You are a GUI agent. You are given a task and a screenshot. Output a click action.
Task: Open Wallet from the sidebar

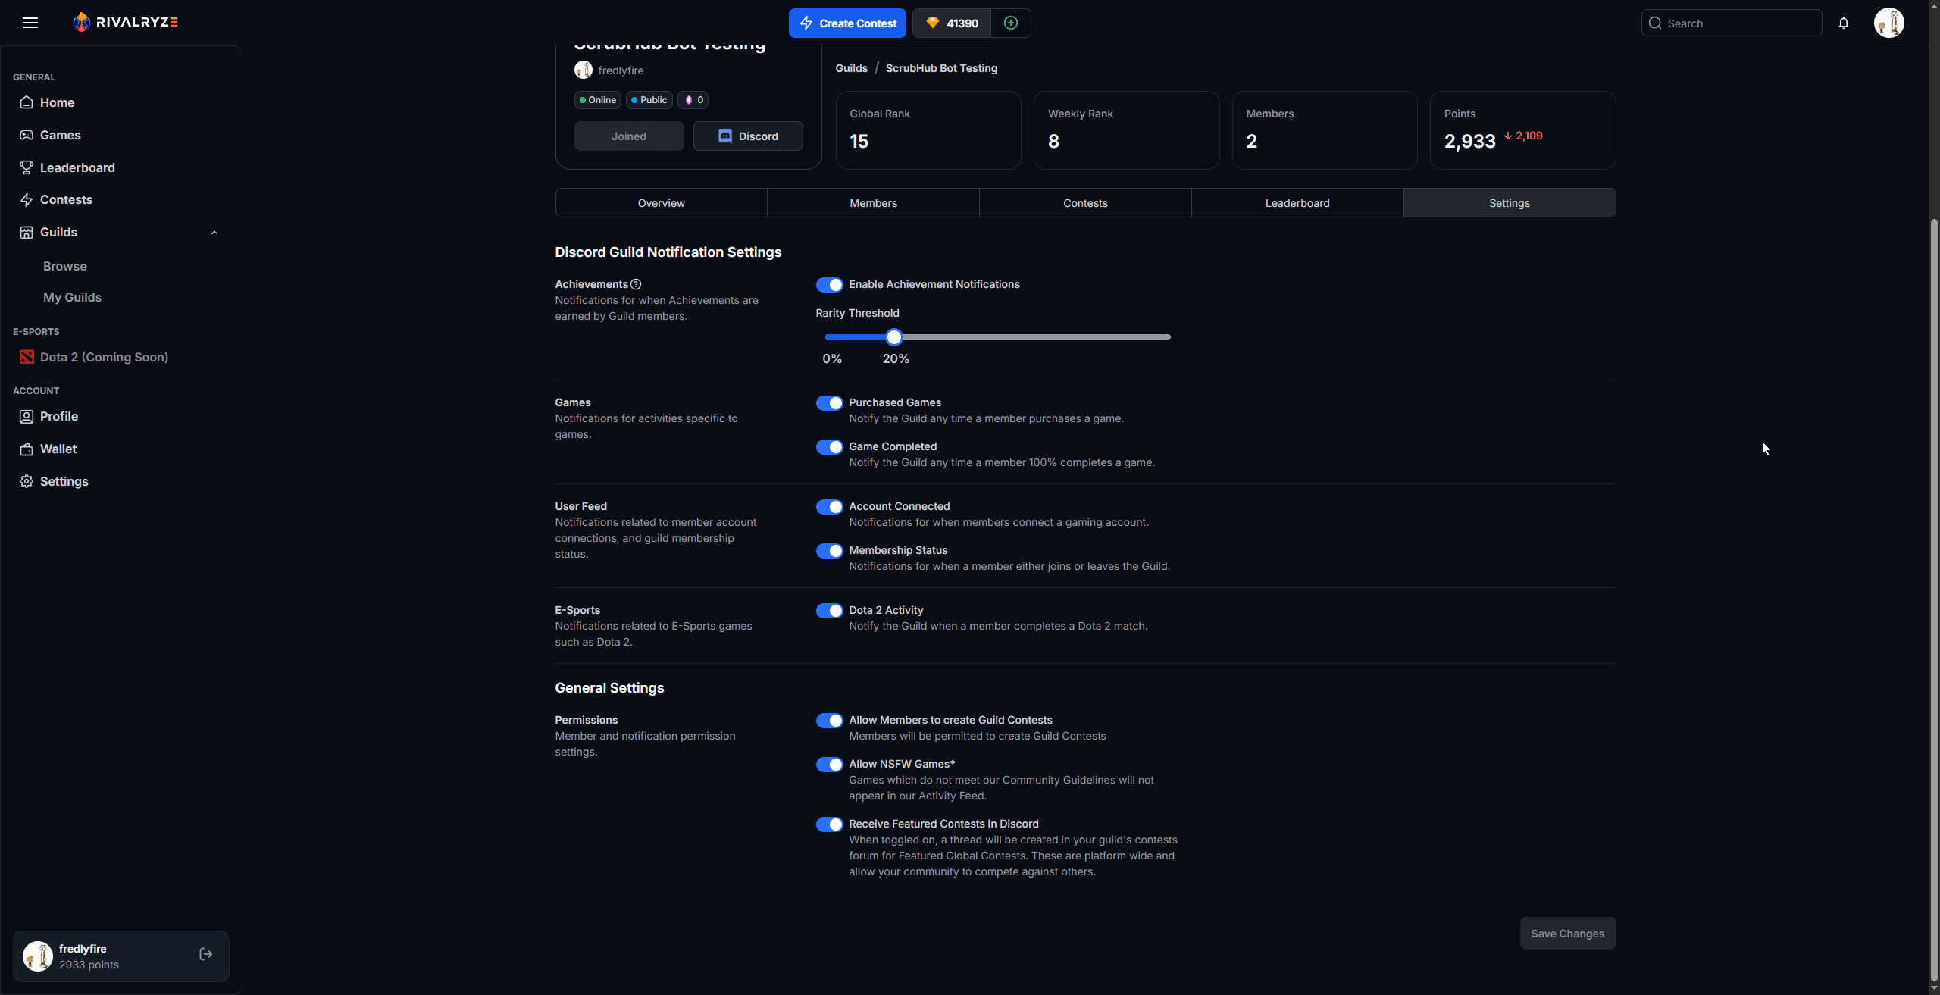pyautogui.click(x=58, y=449)
